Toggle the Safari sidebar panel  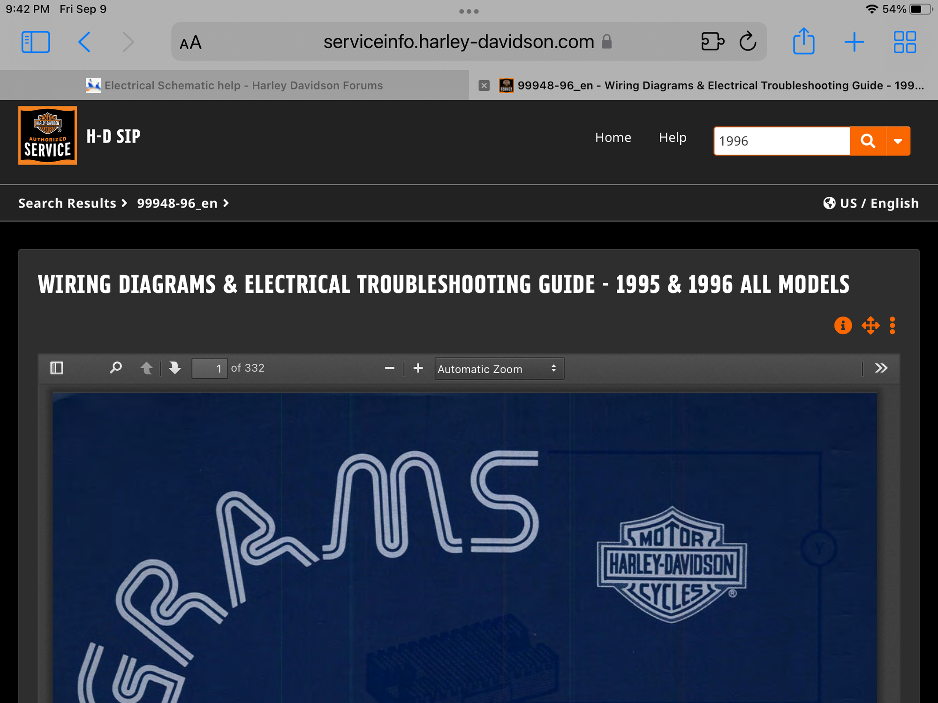36,42
